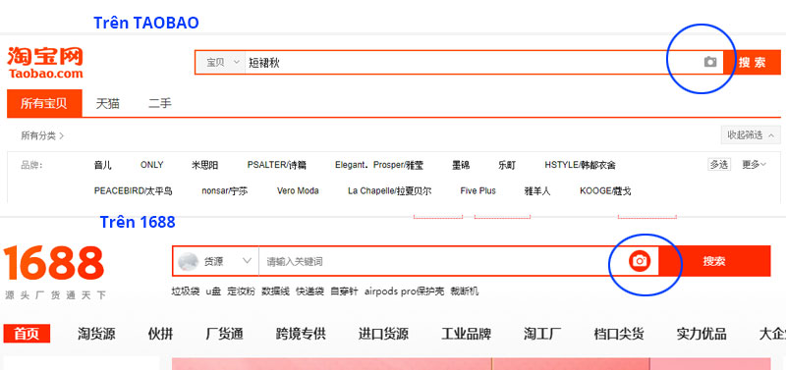
Task: Filter by brand Five Plus
Action: click(x=477, y=190)
